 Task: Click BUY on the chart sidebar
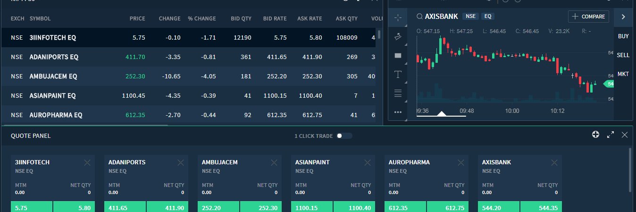[x=623, y=36]
